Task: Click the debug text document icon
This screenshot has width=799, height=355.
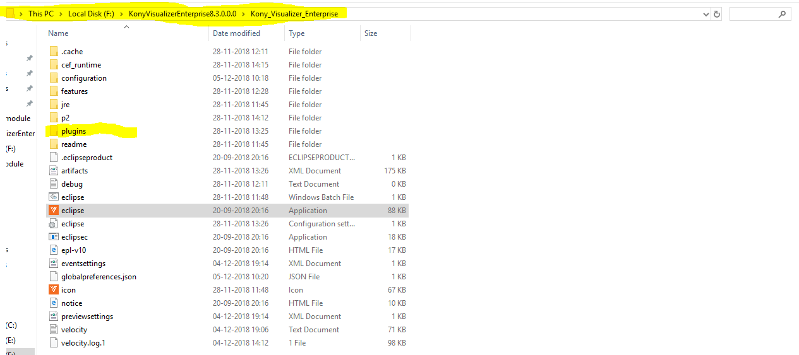Action: pyautogui.click(x=54, y=184)
